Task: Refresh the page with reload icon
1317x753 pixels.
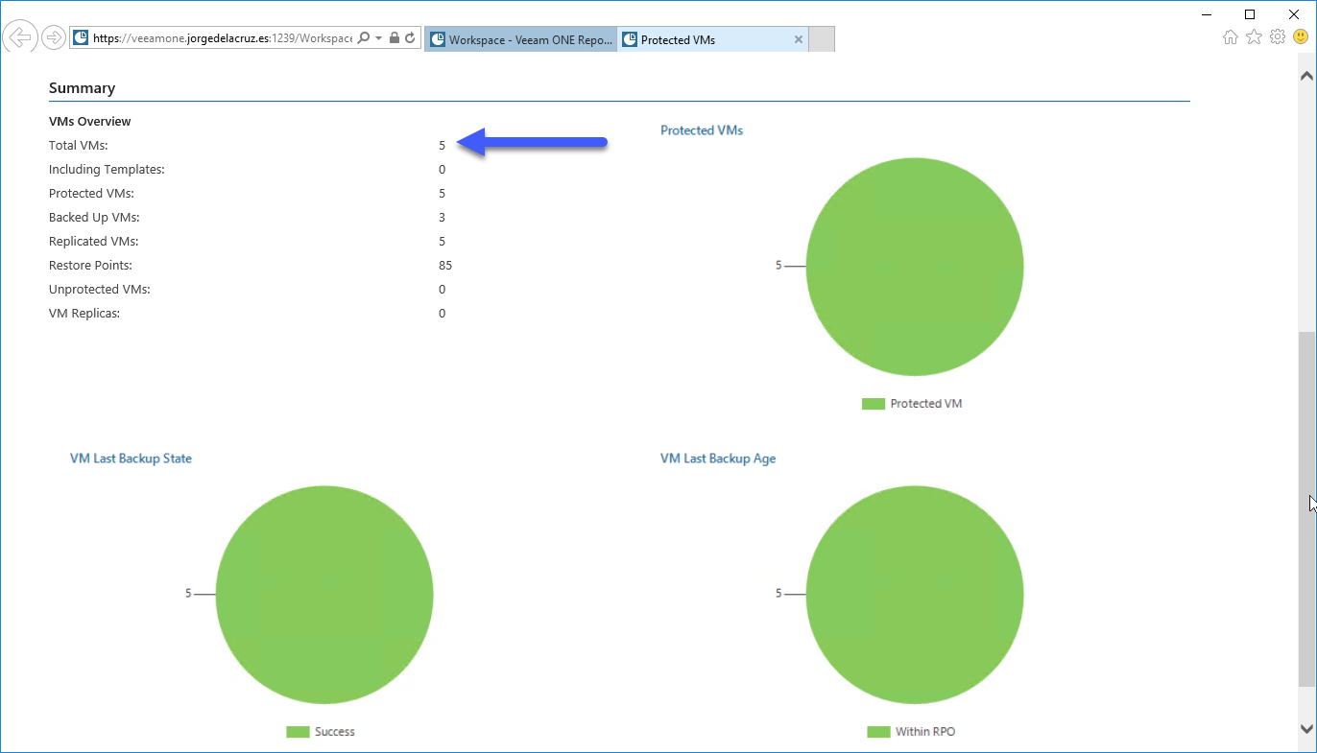Action: point(410,38)
